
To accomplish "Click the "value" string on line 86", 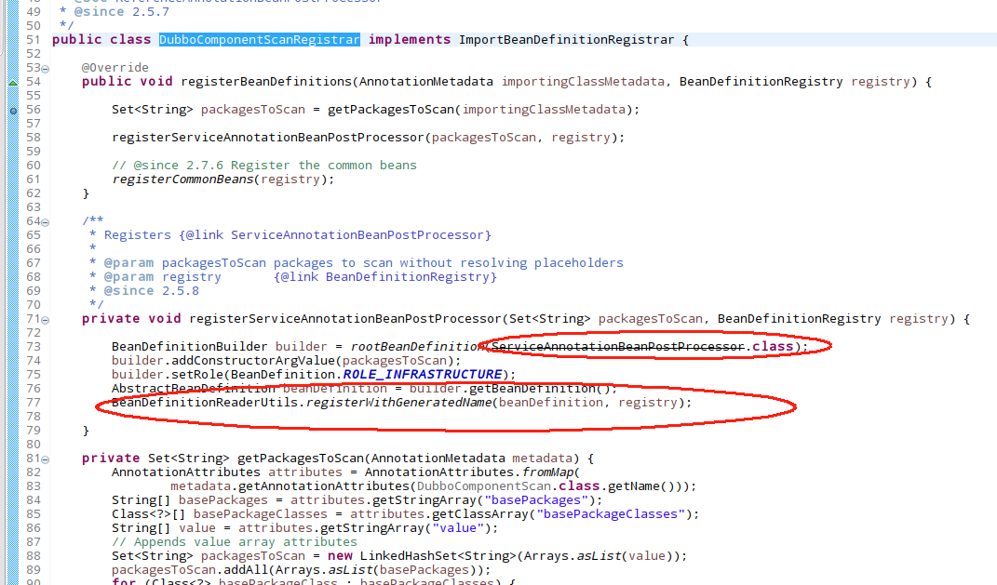I will [x=458, y=528].
